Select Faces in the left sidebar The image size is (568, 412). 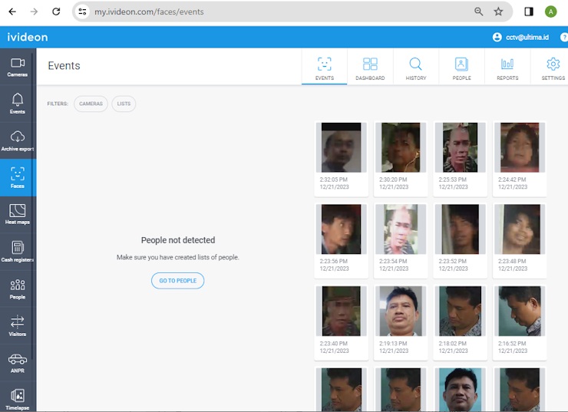pos(18,177)
